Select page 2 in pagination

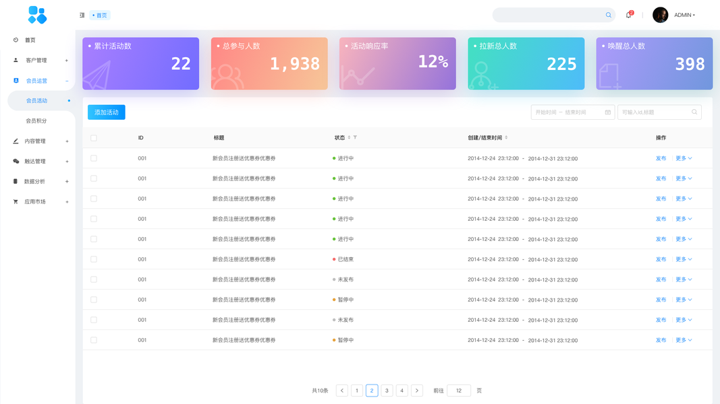click(x=372, y=391)
